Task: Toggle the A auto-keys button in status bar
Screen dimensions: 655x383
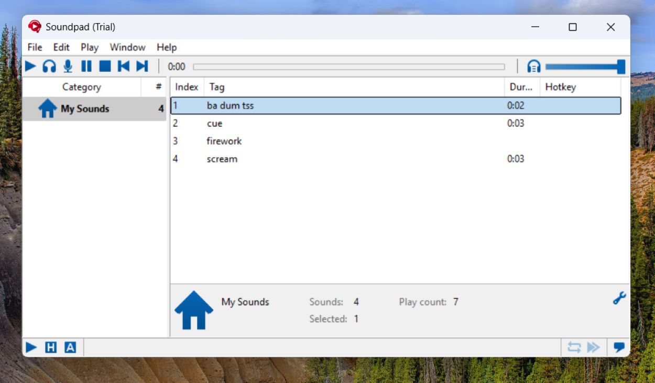Action: click(x=70, y=347)
